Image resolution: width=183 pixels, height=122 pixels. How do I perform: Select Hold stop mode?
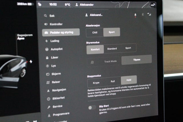pos(129,80)
